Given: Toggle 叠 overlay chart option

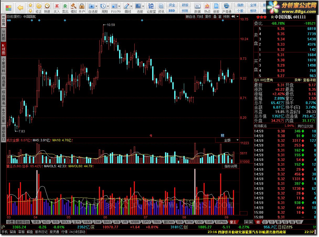Looking at the screenshot, I should coord(215,17).
